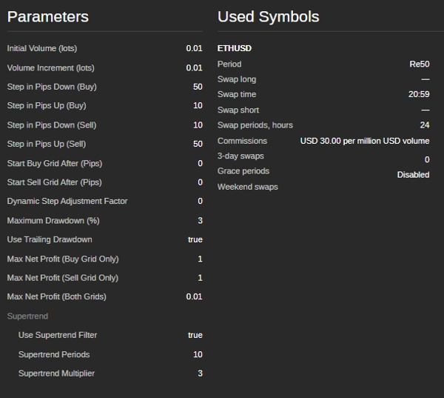The width and height of the screenshot is (444, 398).
Task: Click the Initial Volume (lots) value 0.01
Action: [194, 49]
